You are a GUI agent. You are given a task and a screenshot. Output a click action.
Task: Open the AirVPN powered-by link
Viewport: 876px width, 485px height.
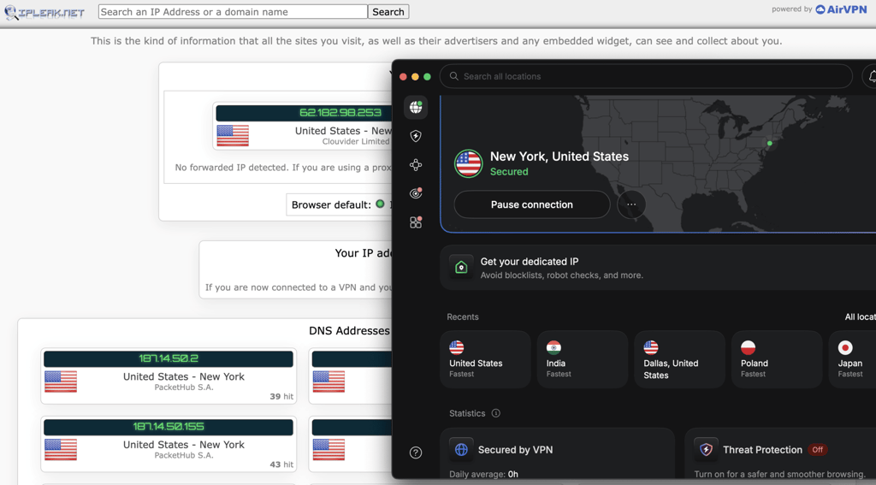point(842,9)
